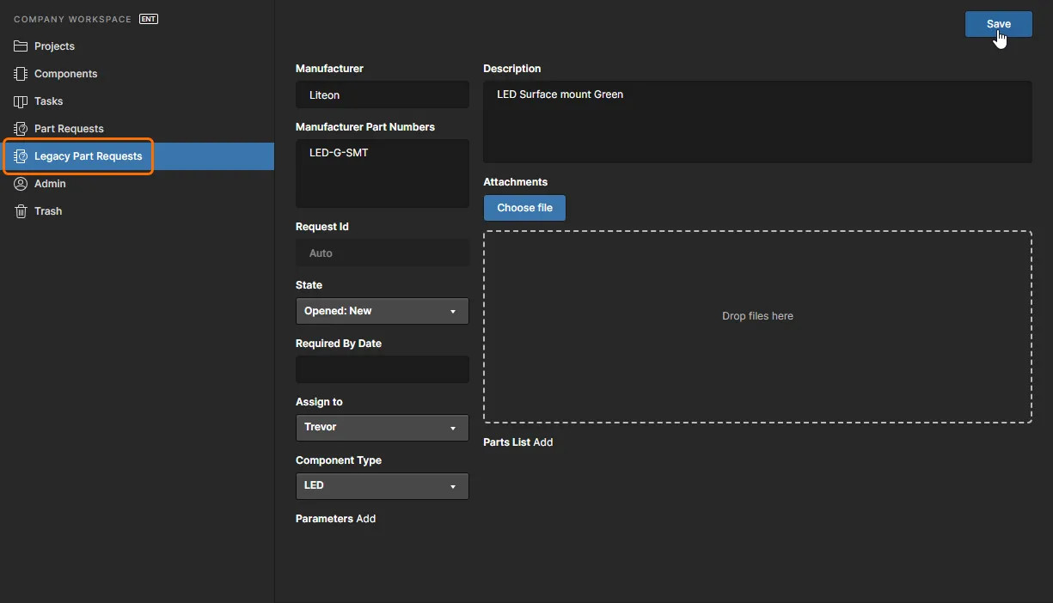Click the Admin user icon

tap(21, 184)
